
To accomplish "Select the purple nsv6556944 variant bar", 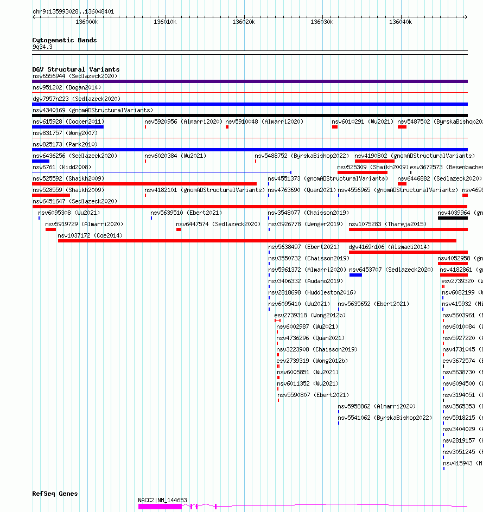I will click(250, 81).
